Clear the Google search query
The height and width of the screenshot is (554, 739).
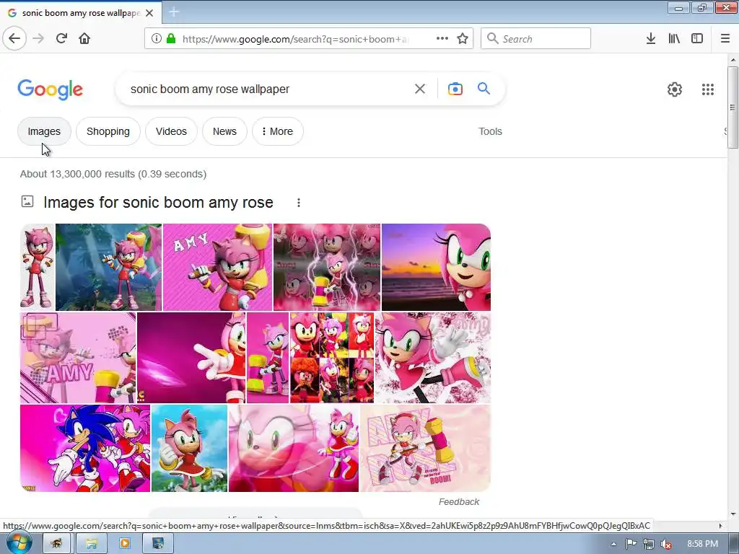pos(420,89)
